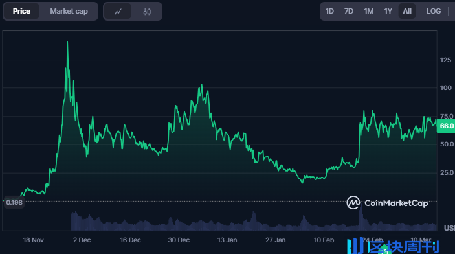Set chart range to All
Image resolution: width=455 pixels, height=254 pixels.
(407, 11)
